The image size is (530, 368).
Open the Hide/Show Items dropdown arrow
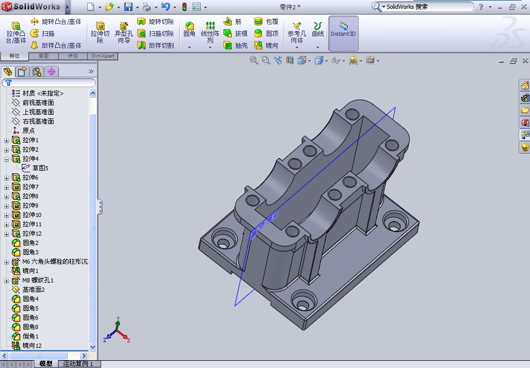click(344, 61)
